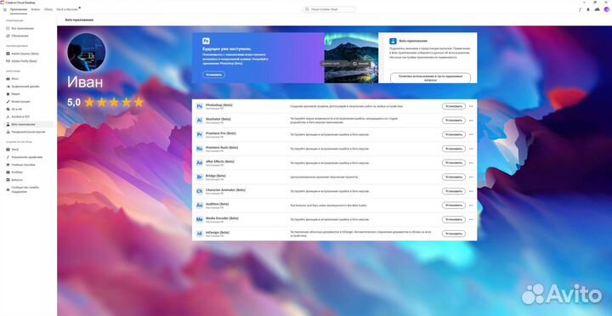Switch to the Приложения tab
This screenshot has width=612, height=316.
click(19, 9)
